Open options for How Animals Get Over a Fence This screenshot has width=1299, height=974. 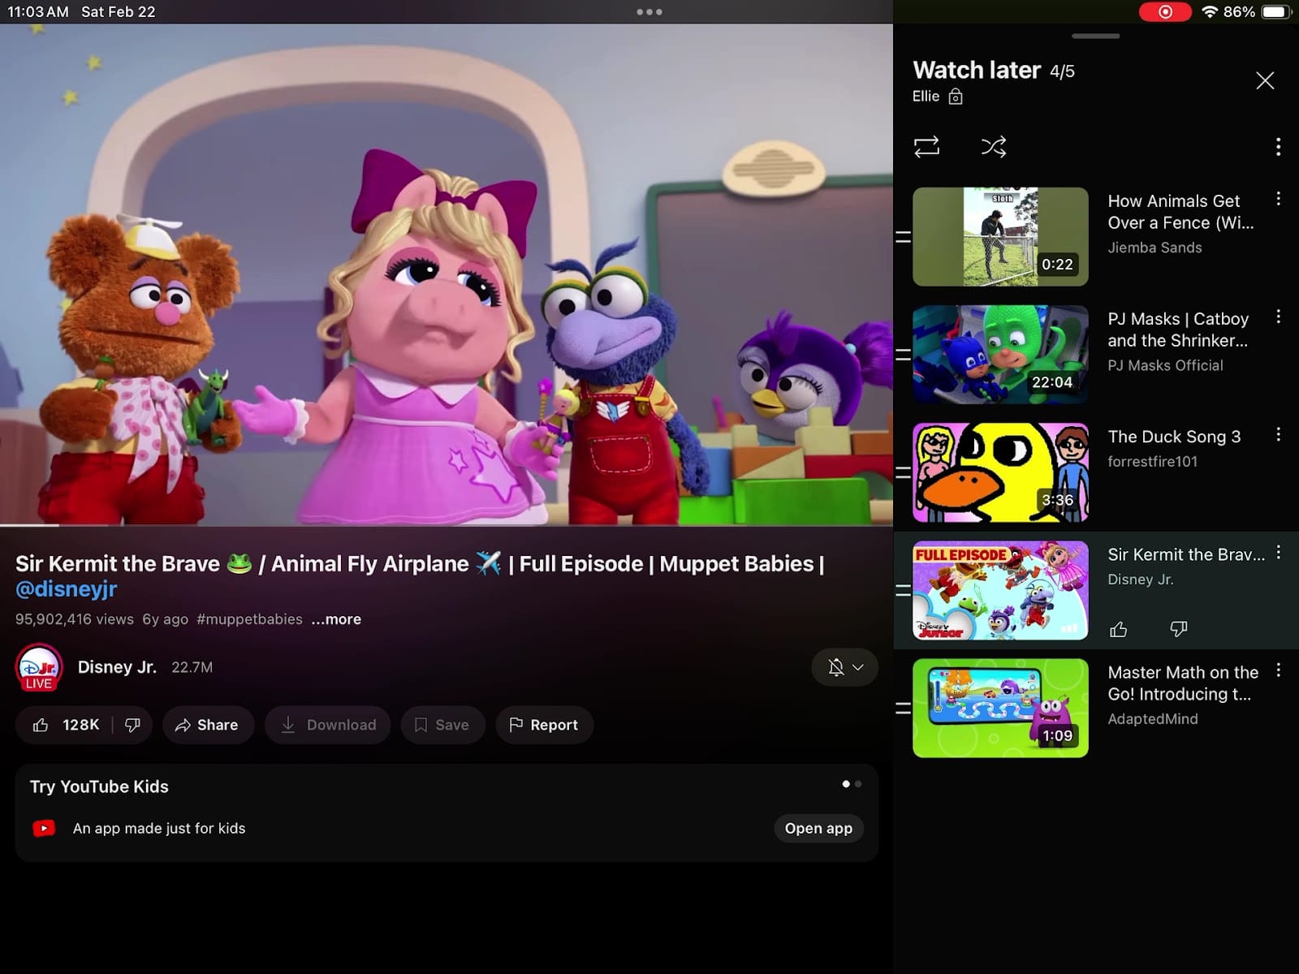1278,199
